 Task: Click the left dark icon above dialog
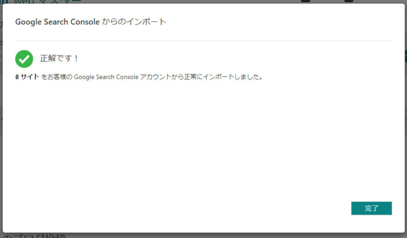pos(306,1)
